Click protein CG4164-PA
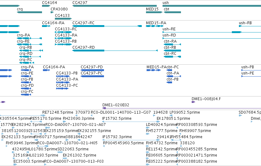Viewport: 261px width, 166px height. (46, 70)
